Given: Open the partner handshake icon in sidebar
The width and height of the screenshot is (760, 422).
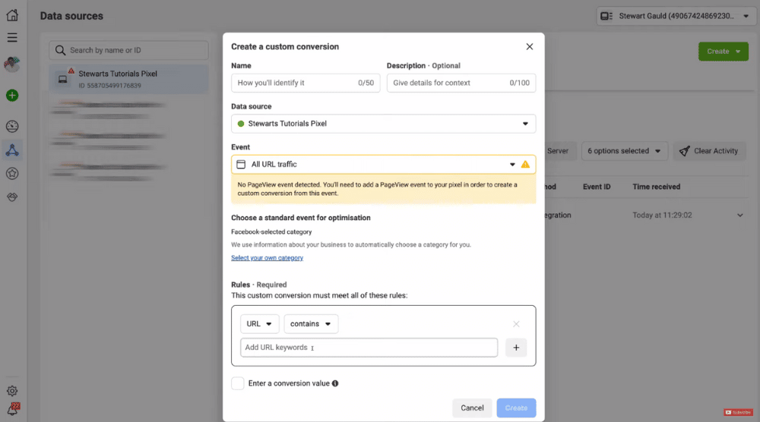Looking at the screenshot, I should point(12,197).
